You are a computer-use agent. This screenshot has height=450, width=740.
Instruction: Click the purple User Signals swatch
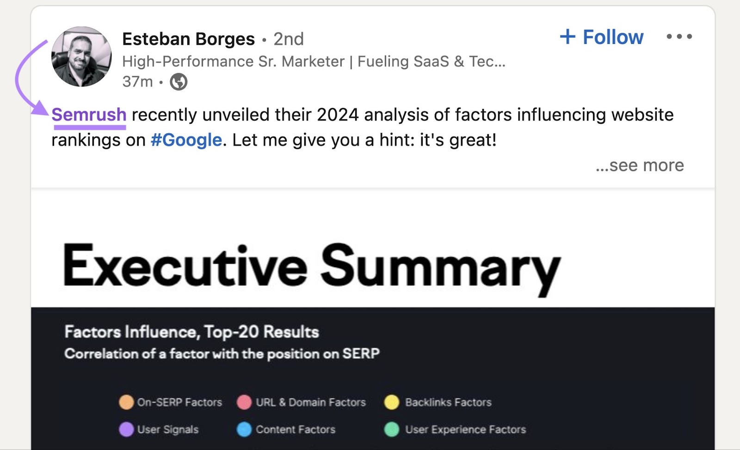(x=125, y=429)
